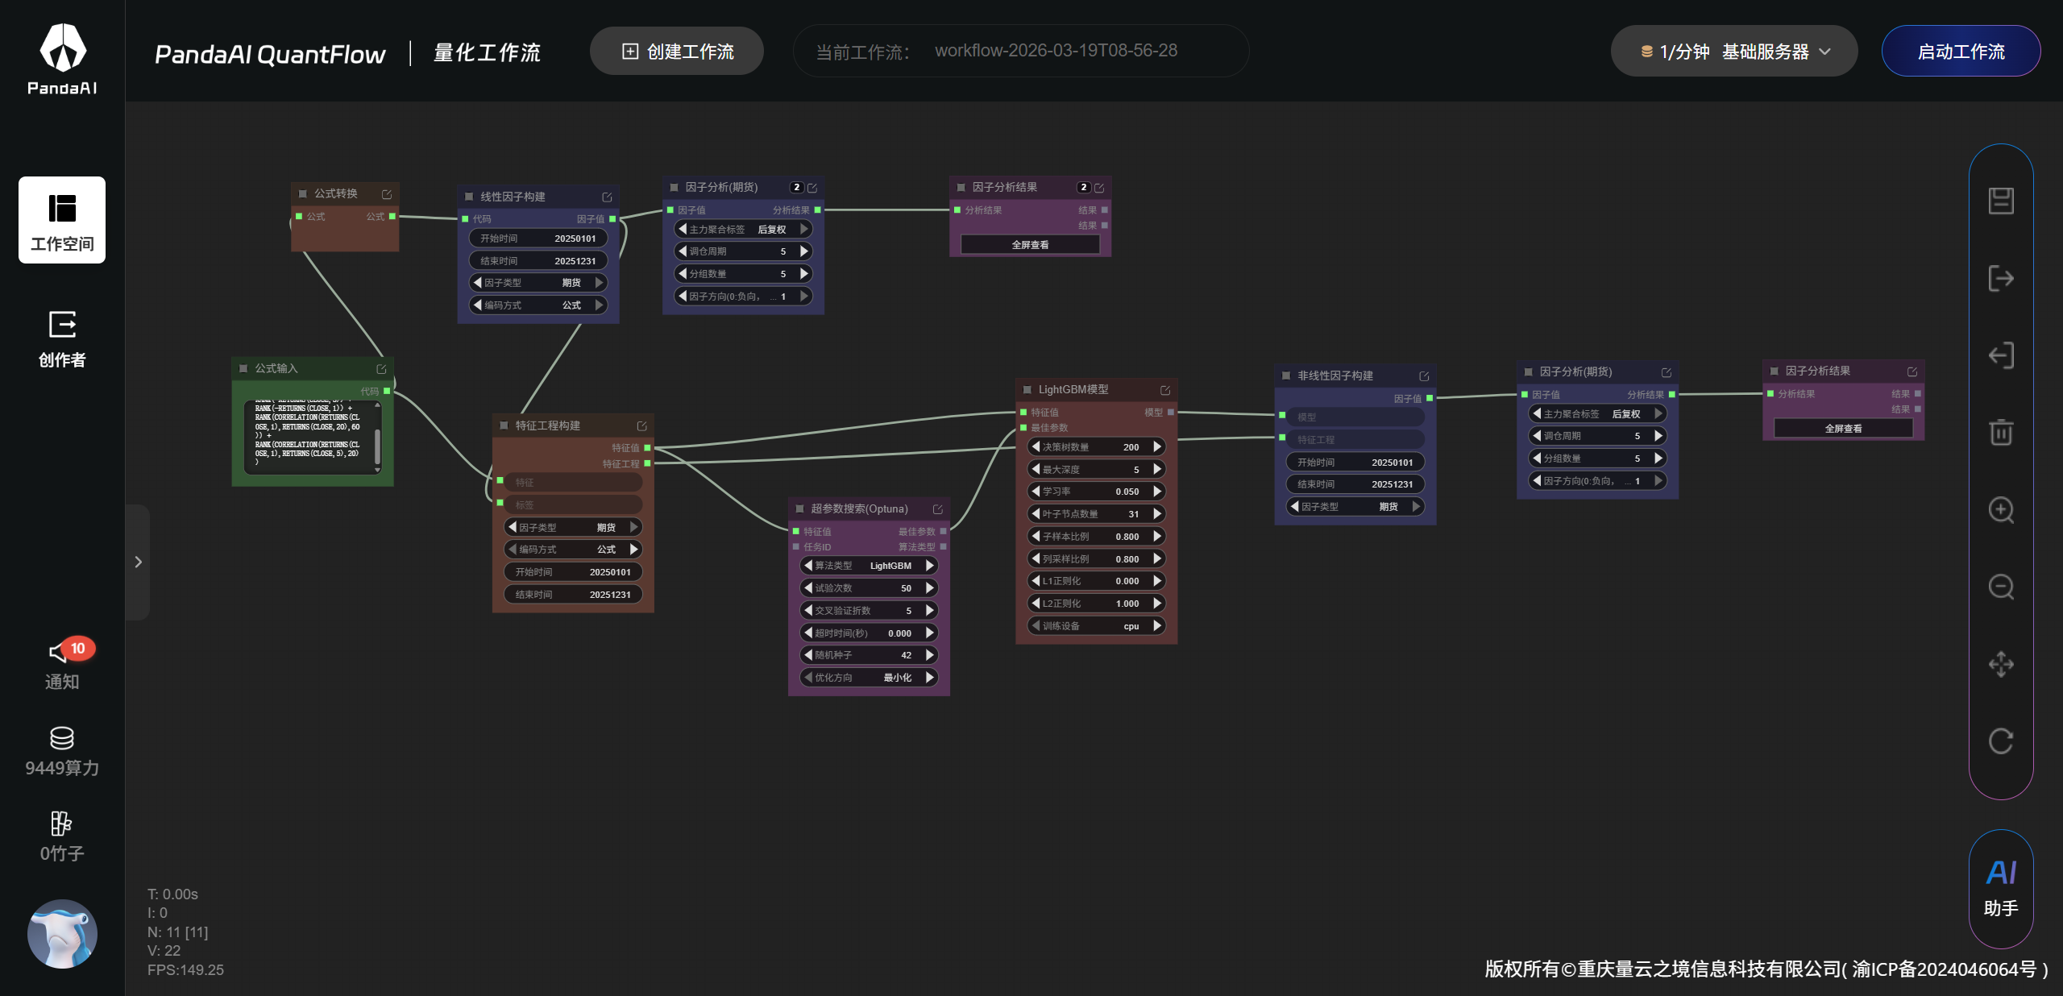The image size is (2063, 996).
Task: Click the pop-out icon on 线性因子构建 node
Action: click(x=607, y=197)
